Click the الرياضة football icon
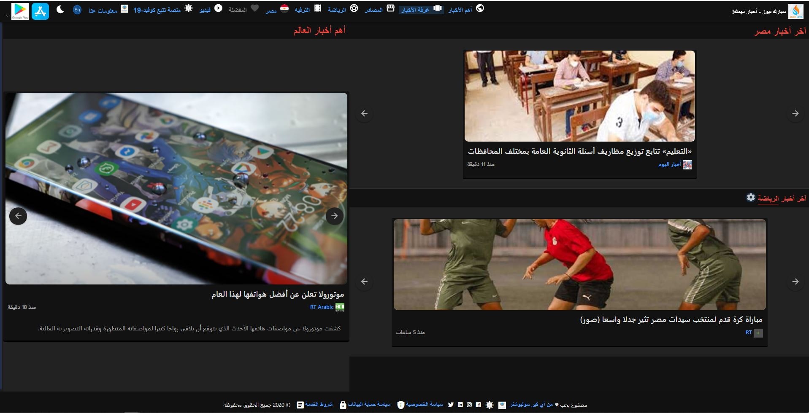 (x=354, y=8)
